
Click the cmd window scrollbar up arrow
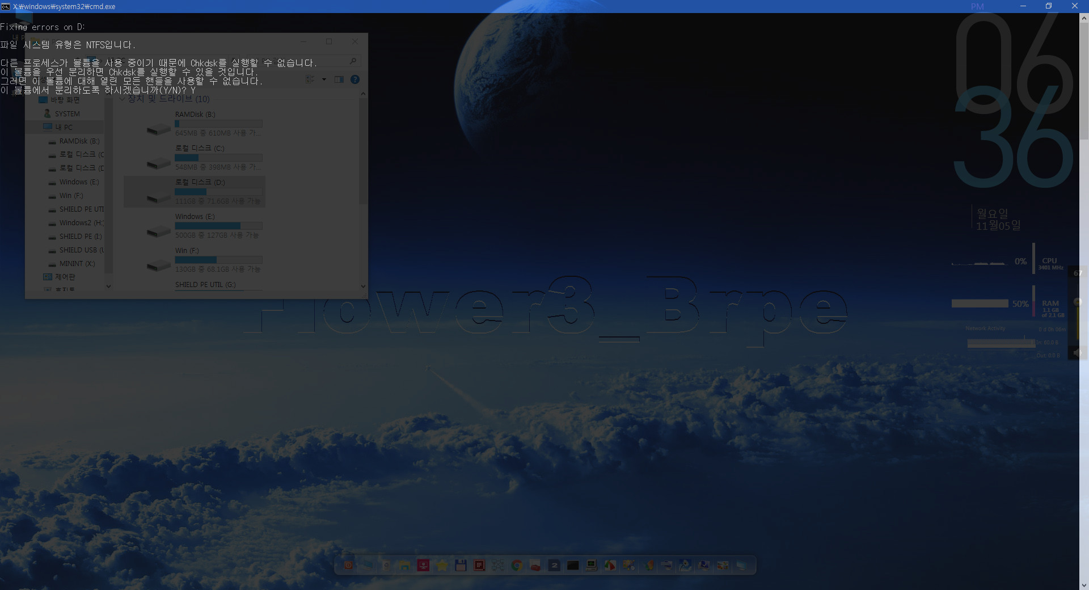(x=1084, y=18)
